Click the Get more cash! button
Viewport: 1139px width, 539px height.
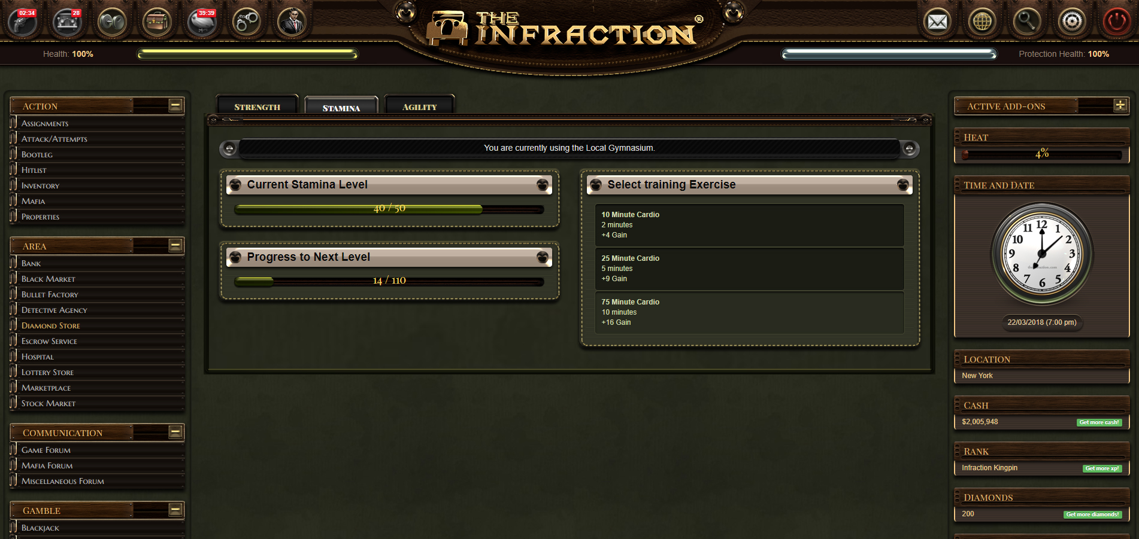tap(1099, 422)
